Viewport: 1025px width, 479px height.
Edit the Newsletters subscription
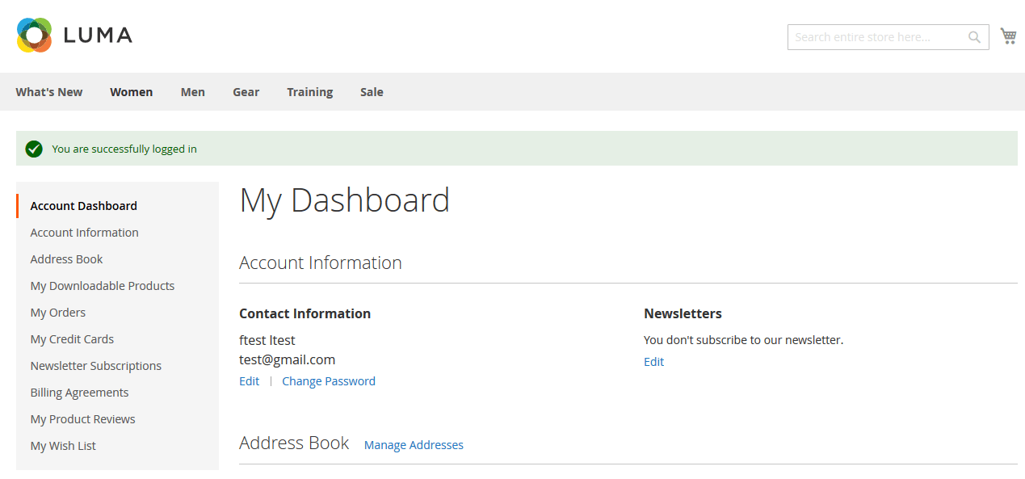tap(653, 362)
